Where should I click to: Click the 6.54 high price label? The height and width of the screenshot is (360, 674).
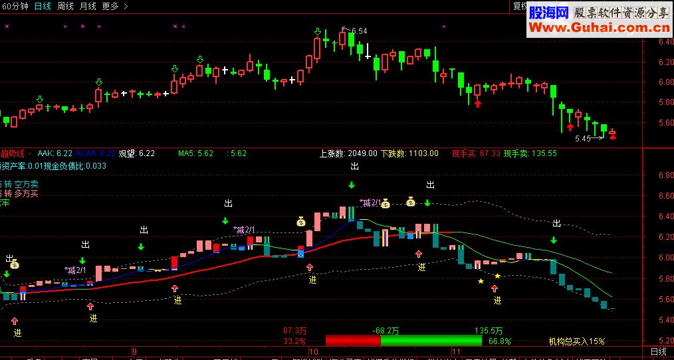360,31
